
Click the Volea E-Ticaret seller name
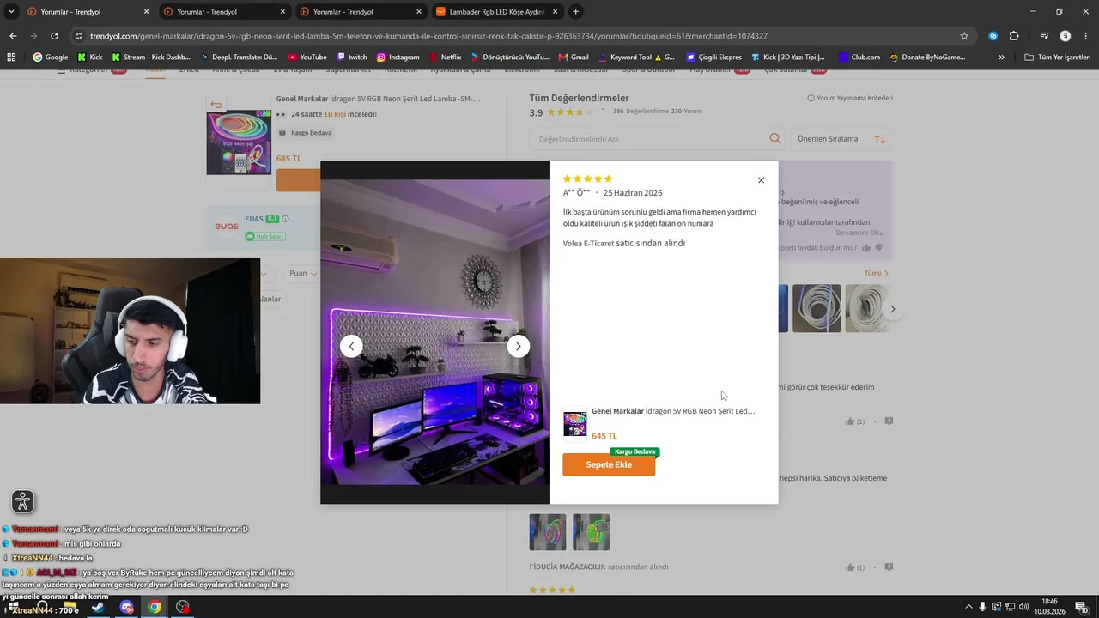click(x=588, y=244)
